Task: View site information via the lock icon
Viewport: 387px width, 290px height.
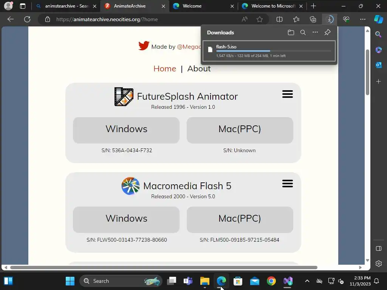Action: click(x=48, y=19)
